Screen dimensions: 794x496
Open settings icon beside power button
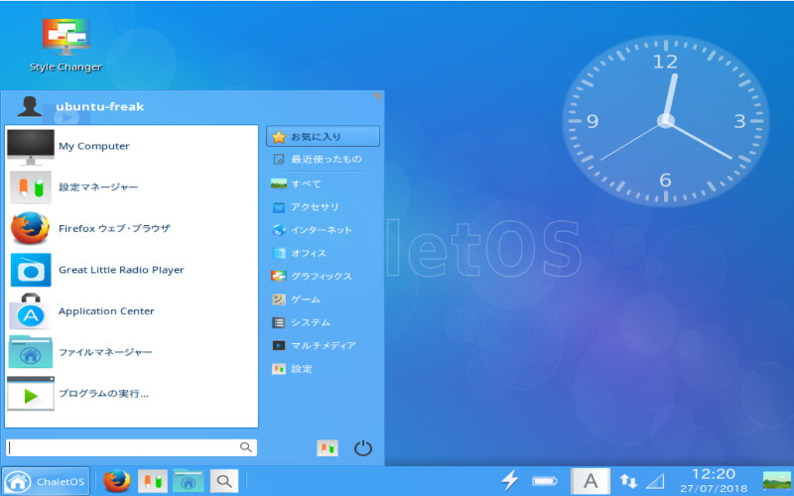click(x=328, y=448)
